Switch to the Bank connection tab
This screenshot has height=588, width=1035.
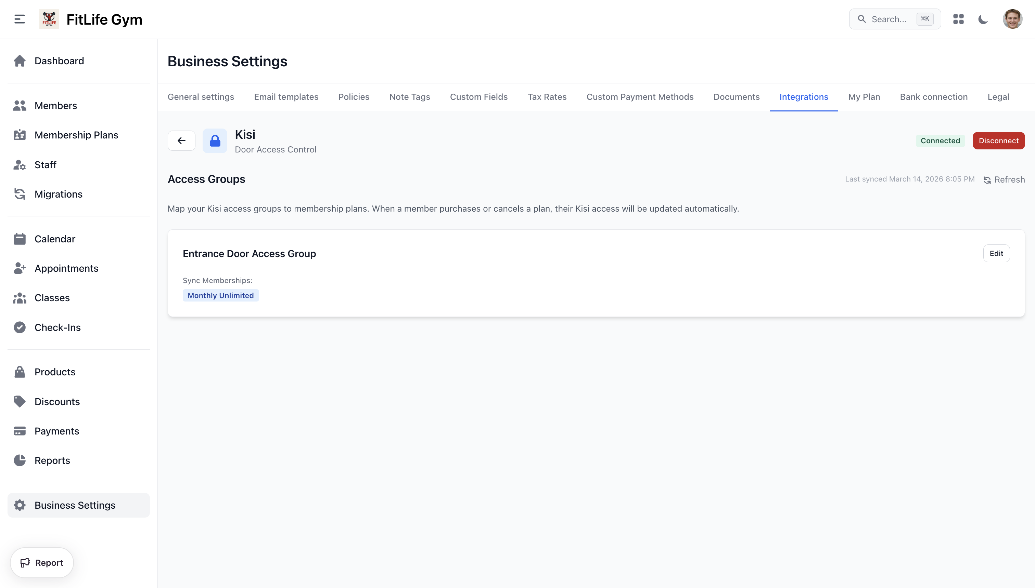934,97
